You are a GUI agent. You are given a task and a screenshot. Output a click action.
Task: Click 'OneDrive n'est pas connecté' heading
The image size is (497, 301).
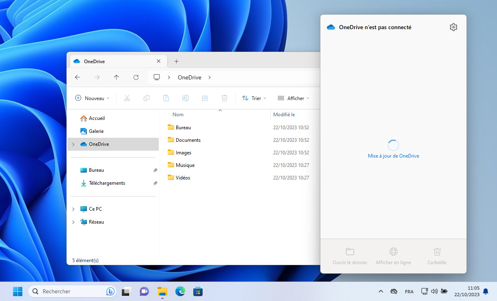(375, 27)
